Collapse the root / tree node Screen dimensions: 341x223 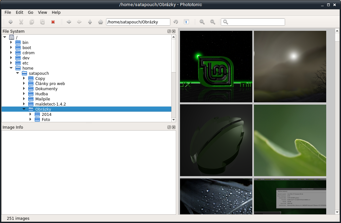pos(4,37)
